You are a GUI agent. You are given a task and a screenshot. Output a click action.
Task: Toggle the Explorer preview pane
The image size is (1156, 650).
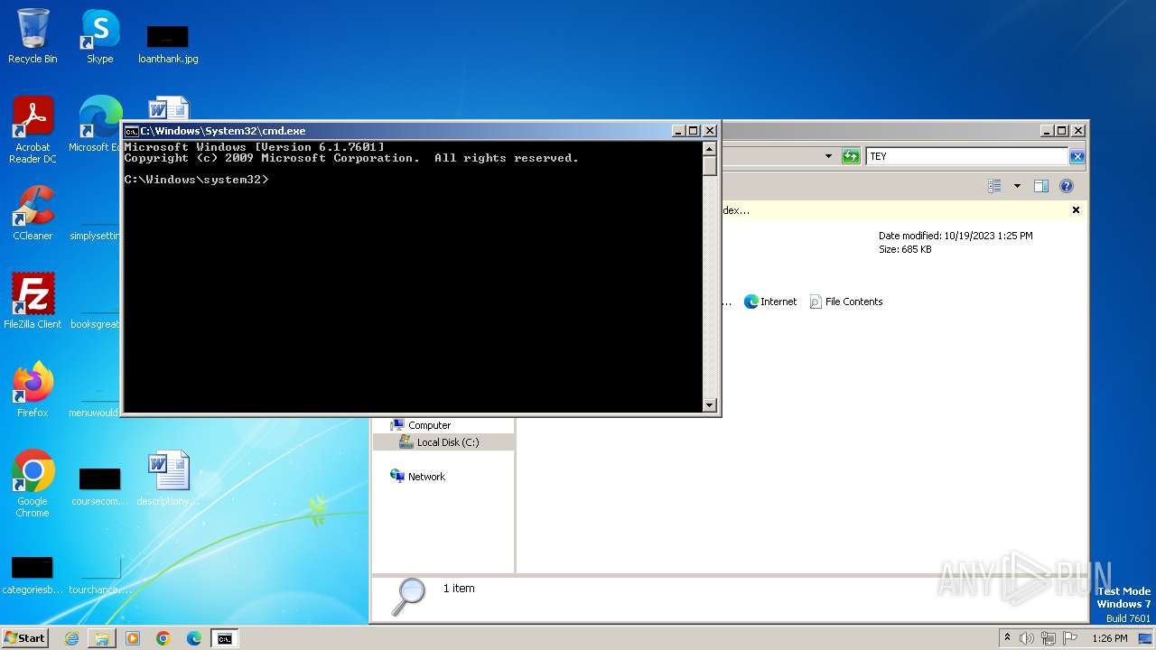point(1040,186)
